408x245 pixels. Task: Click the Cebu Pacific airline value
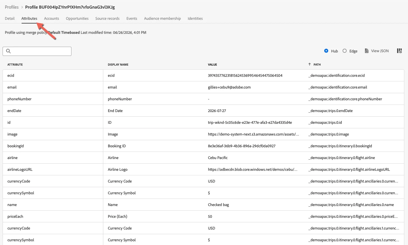click(218, 158)
